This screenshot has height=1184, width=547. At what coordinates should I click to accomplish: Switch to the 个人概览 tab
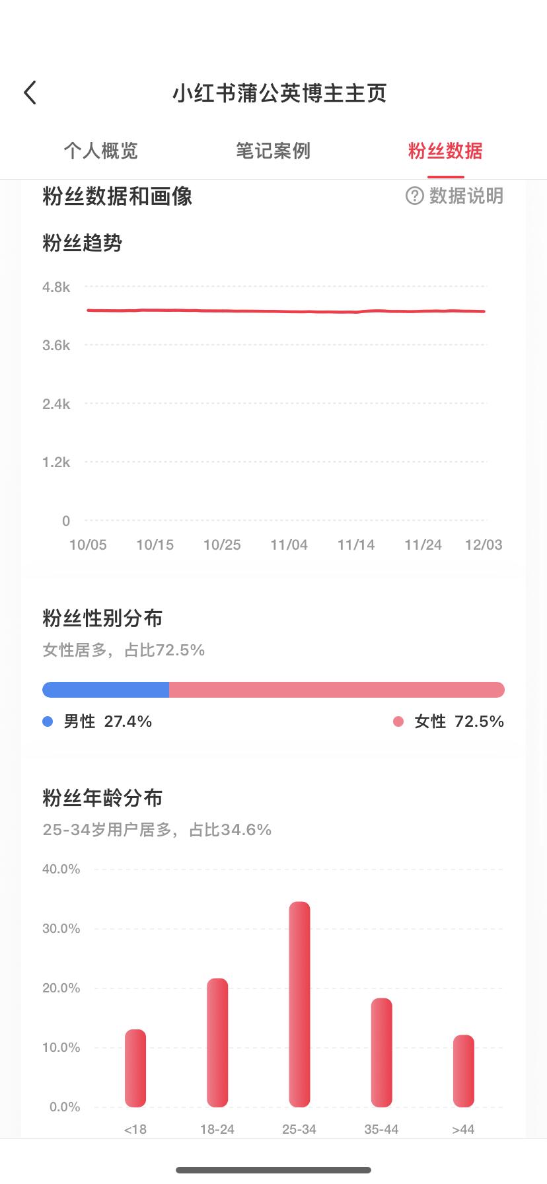pos(100,151)
